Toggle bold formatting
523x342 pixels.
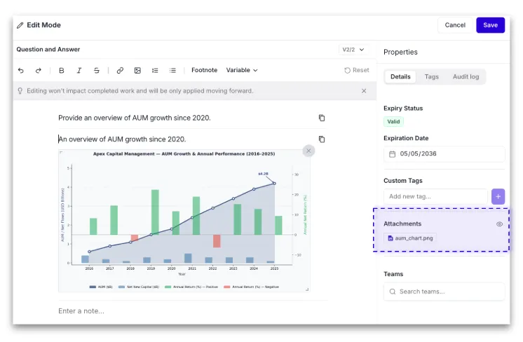click(x=62, y=70)
